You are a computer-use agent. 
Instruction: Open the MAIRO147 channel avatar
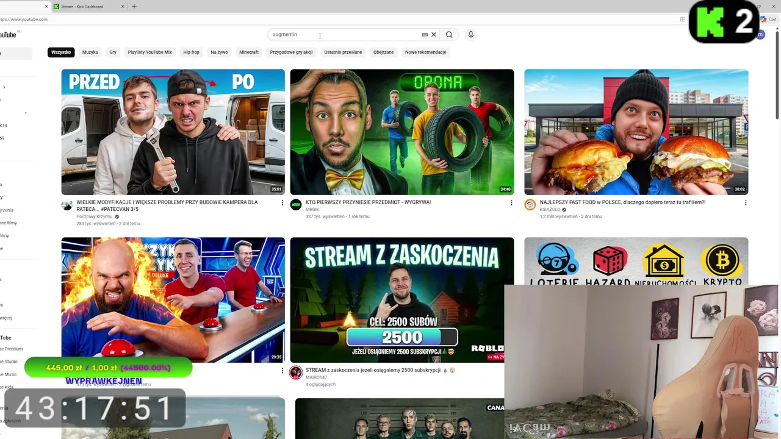click(x=296, y=373)
